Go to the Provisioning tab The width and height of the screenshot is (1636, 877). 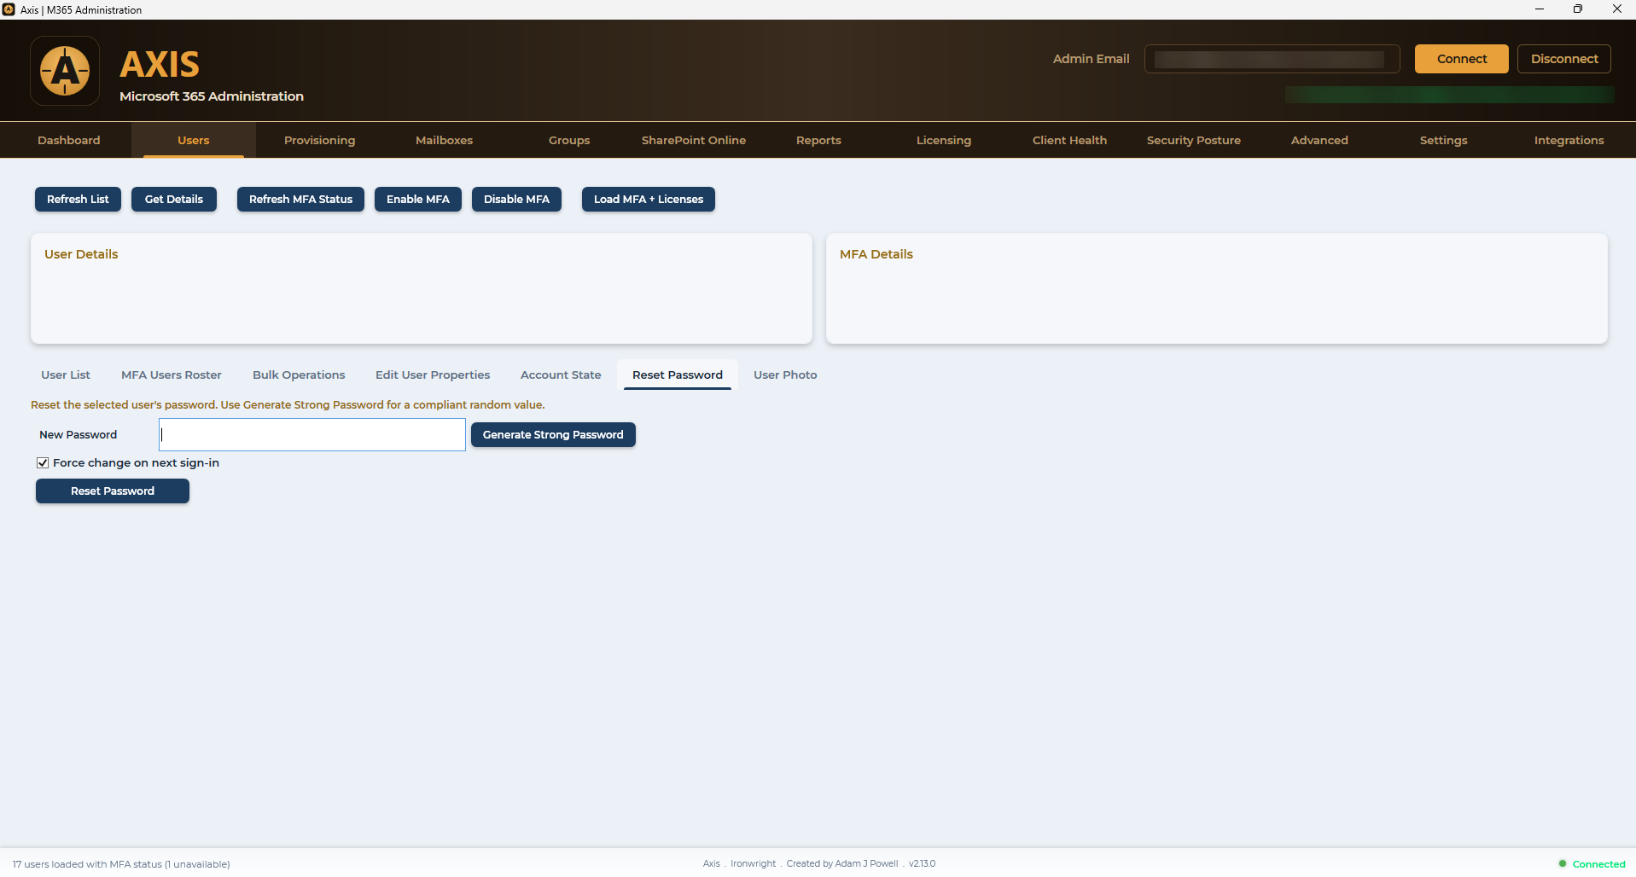coord(319,140)
